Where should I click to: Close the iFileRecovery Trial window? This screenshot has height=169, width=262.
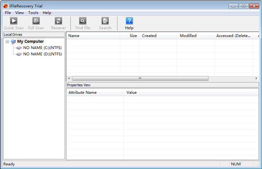tap(254, 6)
